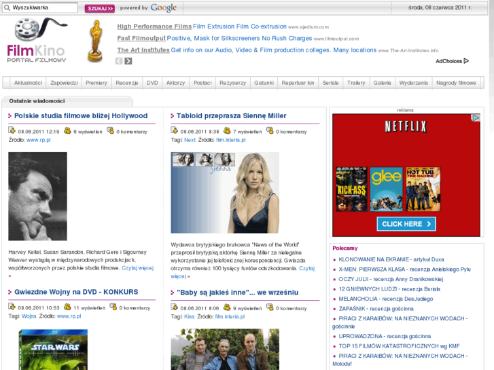
Task: Follow the Wojna tag link
Action: coord(29,316)
